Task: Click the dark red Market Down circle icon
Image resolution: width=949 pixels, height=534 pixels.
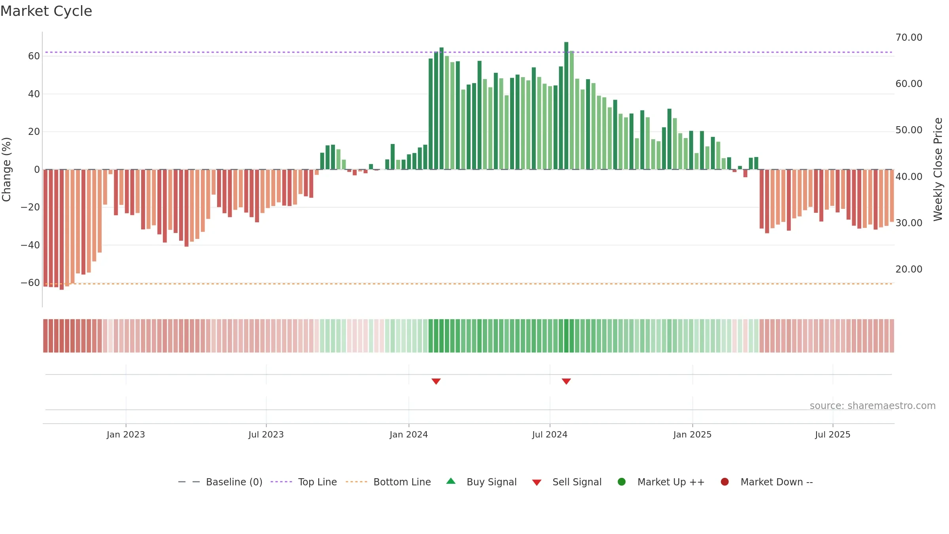Action: pos(725,482)
